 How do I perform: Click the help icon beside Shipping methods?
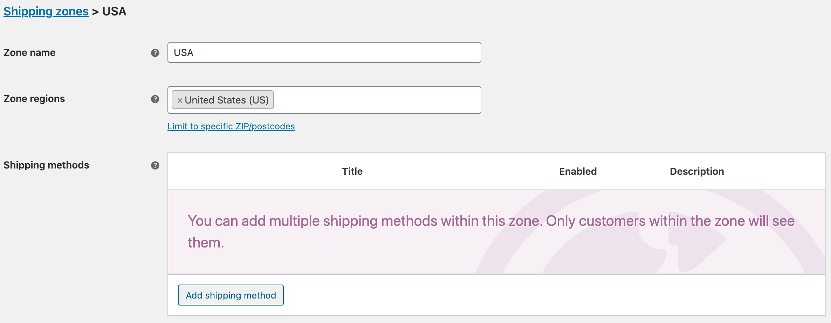pyautogui.click(x=155, y=165)
